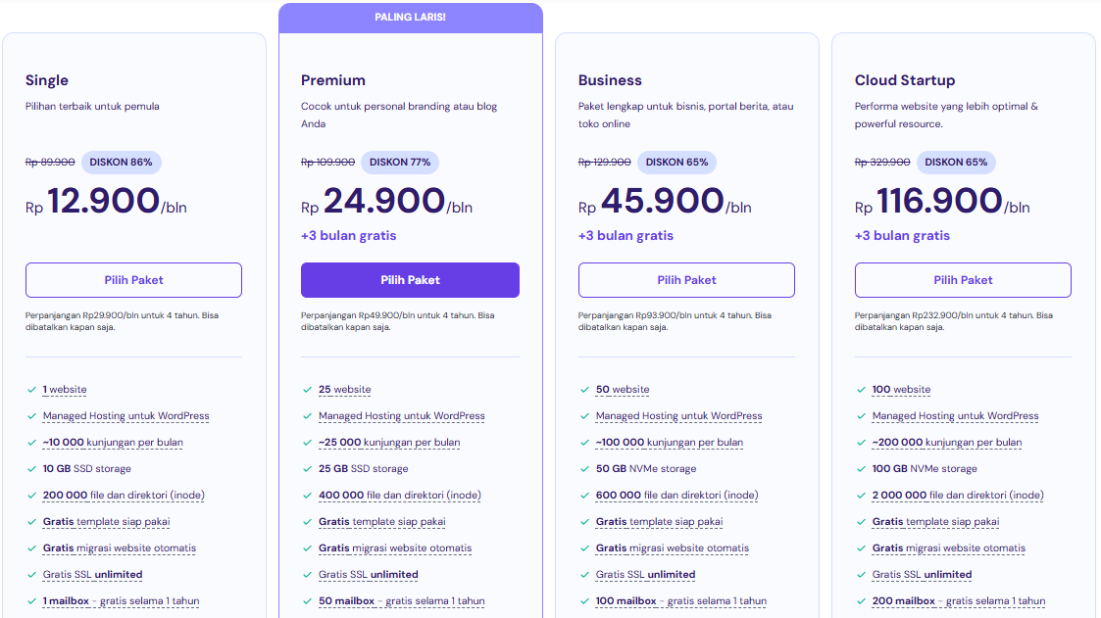Click the checkmark next to 200 mailbox feature

[862, 601]
